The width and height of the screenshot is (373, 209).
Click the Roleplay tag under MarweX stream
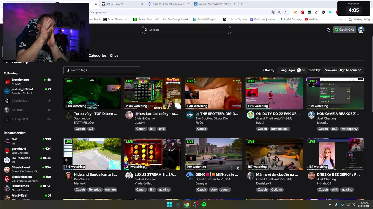(95, 190)
